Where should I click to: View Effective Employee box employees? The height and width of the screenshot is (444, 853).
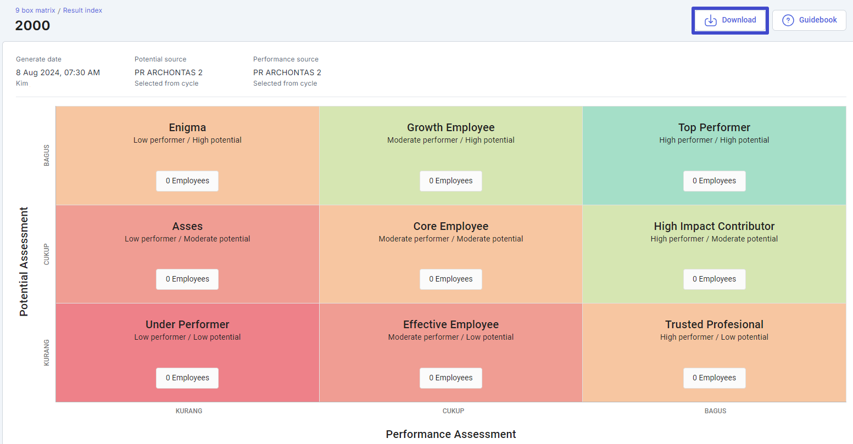pyautogui.click(x=451, y=378)
